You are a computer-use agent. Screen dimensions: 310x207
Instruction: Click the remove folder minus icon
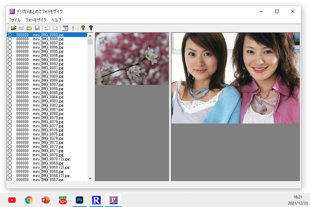click(x=29, y=28)
